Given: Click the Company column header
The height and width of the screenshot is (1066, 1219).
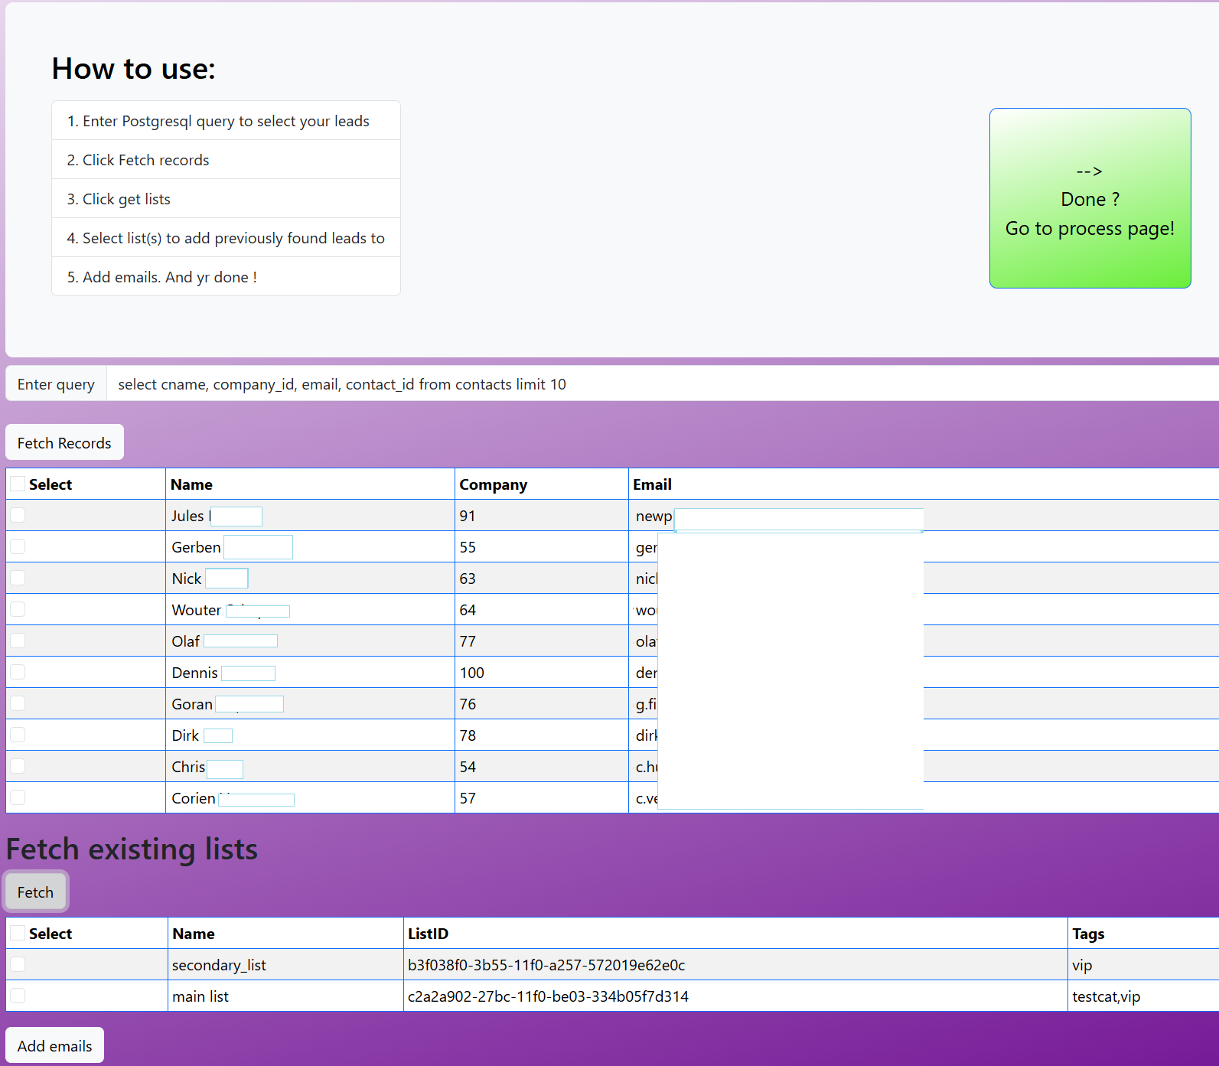Looking at the screenshot, I should coord(493,484).
